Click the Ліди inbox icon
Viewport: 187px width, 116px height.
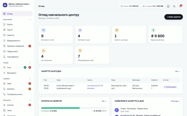[4, 84]
